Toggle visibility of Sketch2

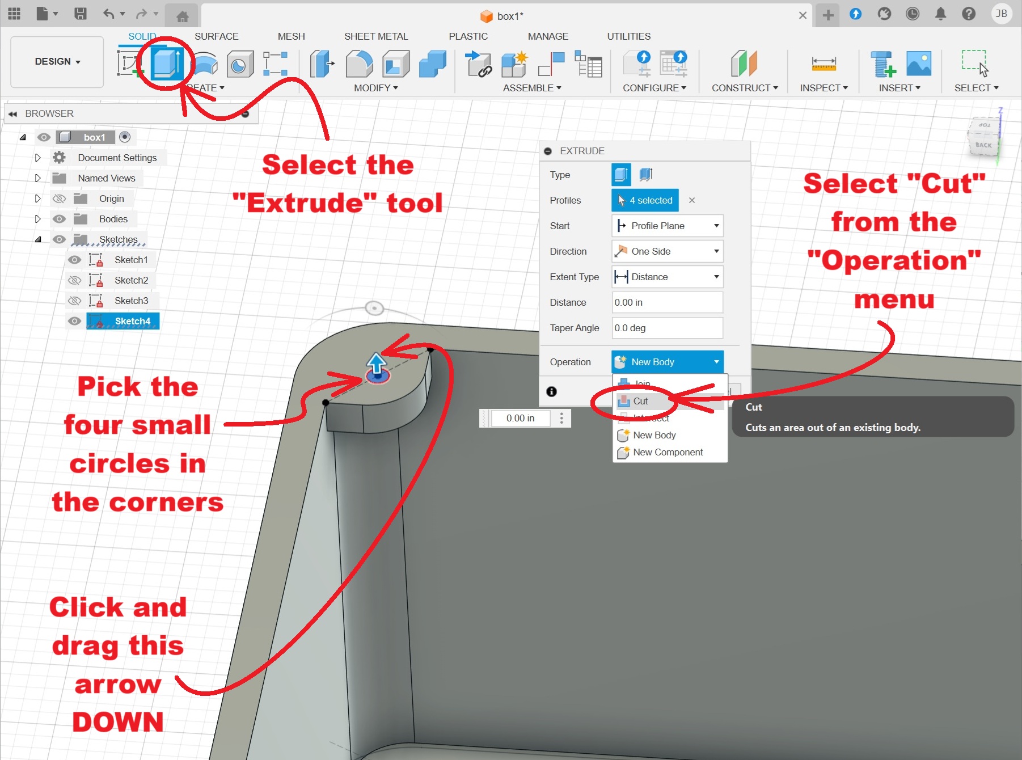click(x=74, y=280)
